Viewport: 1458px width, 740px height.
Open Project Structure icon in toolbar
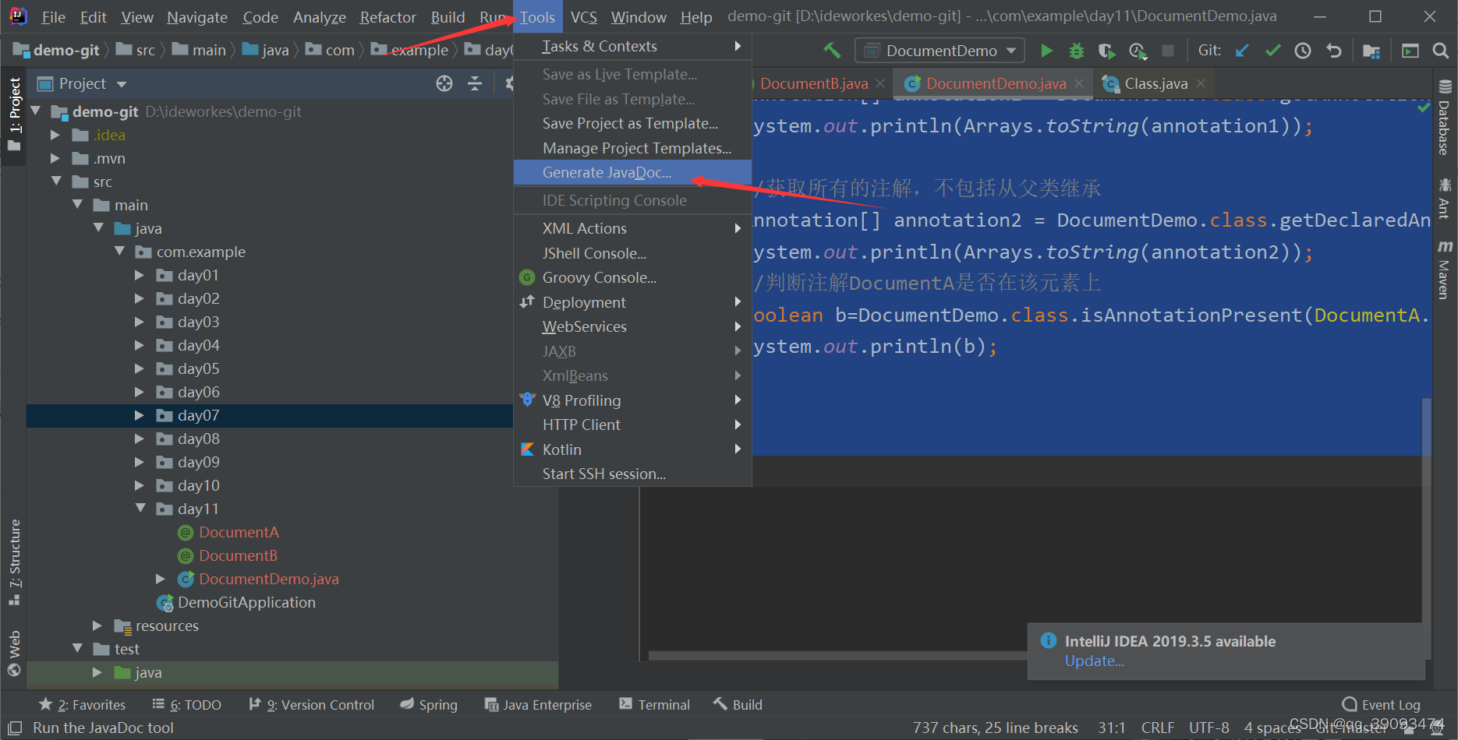pos(1371,51)
